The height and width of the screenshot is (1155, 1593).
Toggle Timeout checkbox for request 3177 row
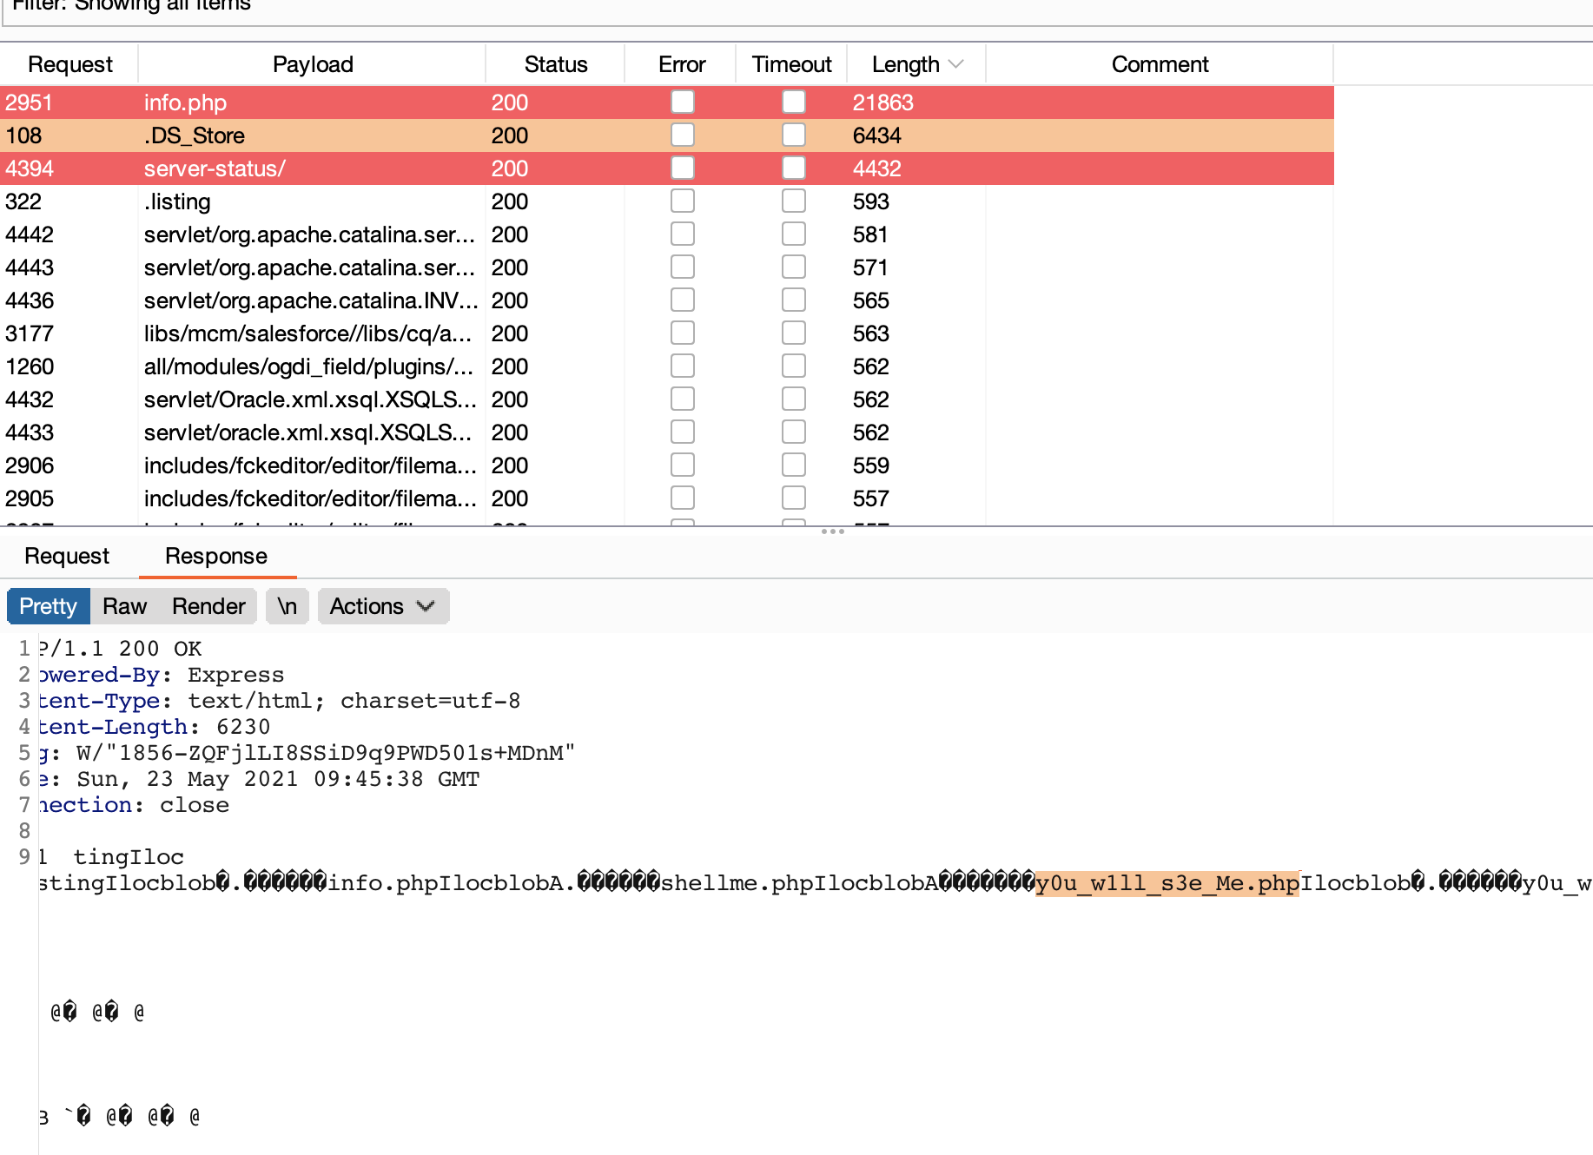[x=794, y=333]
